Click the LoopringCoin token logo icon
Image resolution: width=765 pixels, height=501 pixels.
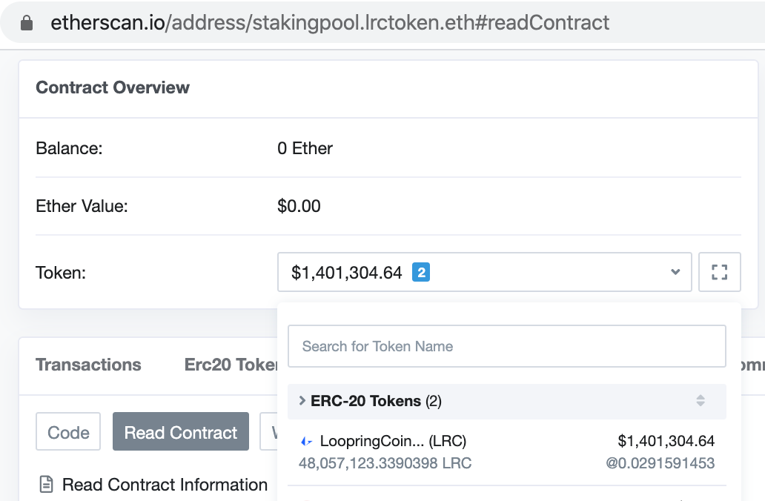tap(306, 442)
